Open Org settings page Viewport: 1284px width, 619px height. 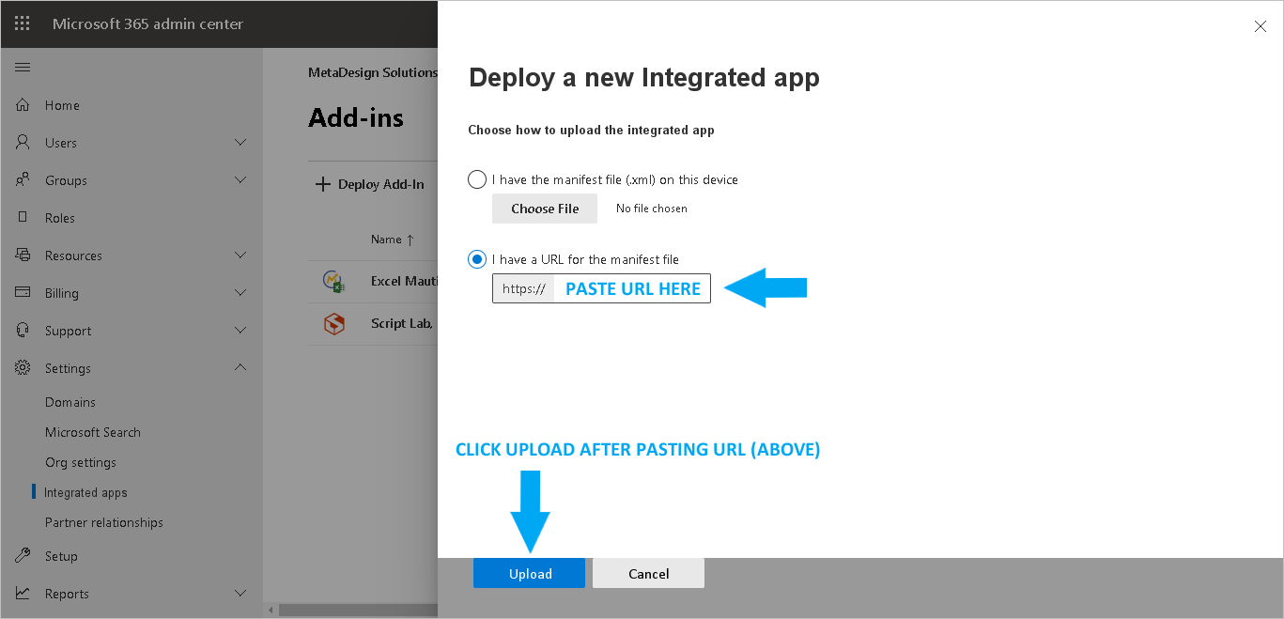(81, 462)
